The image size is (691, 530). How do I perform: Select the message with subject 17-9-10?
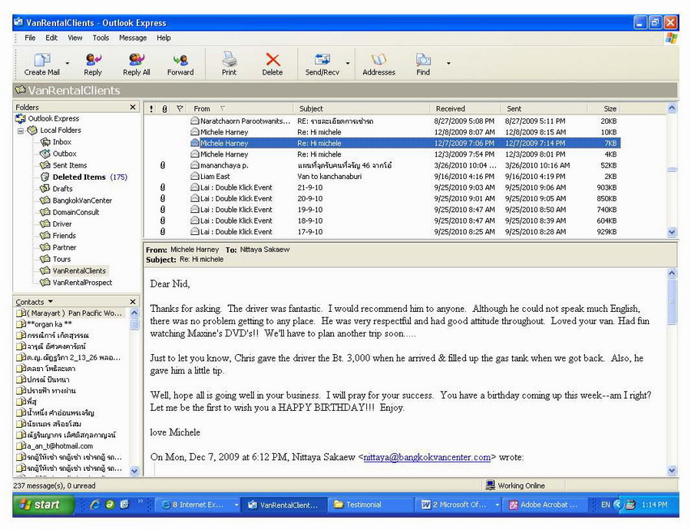click(382, 231)
